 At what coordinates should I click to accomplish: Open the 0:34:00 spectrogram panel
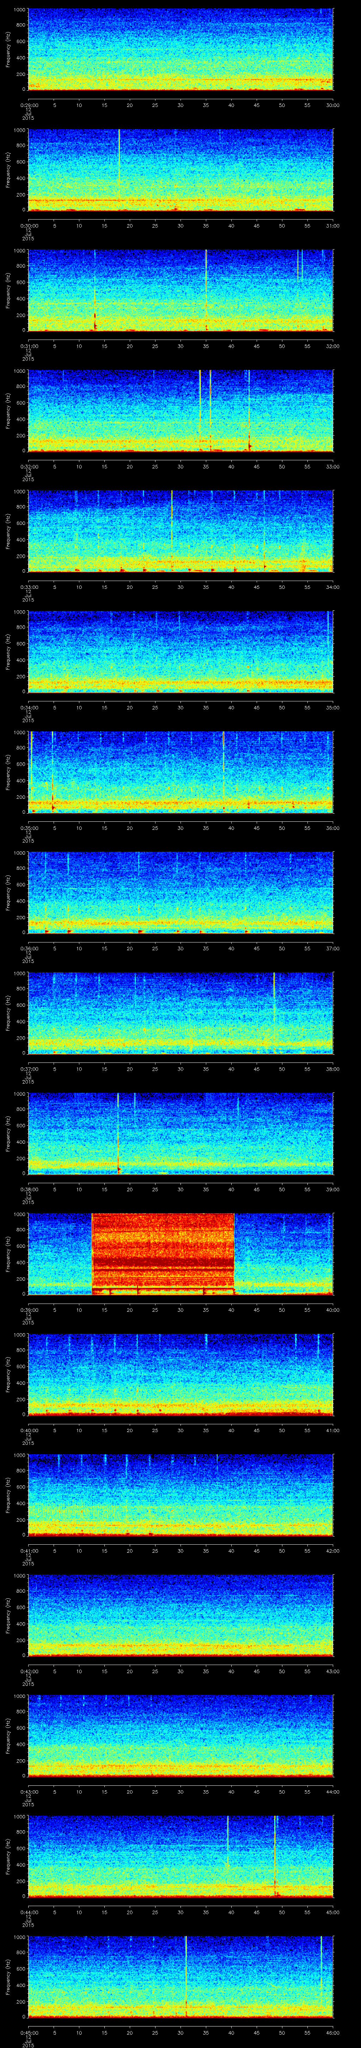click(180, 651)
